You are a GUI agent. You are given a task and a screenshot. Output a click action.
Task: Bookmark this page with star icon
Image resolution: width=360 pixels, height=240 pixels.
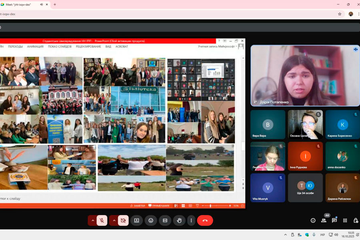click(340, 14)
